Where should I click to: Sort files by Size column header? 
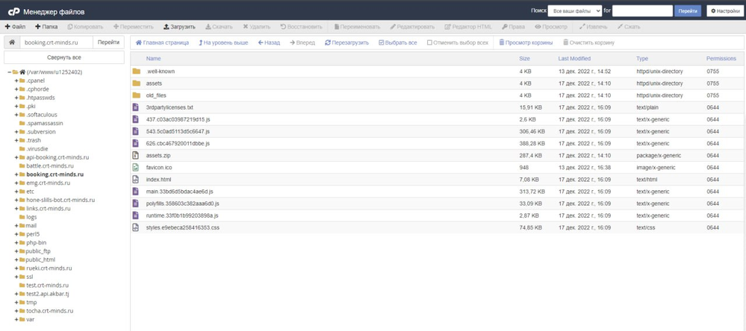pos(524,58)
